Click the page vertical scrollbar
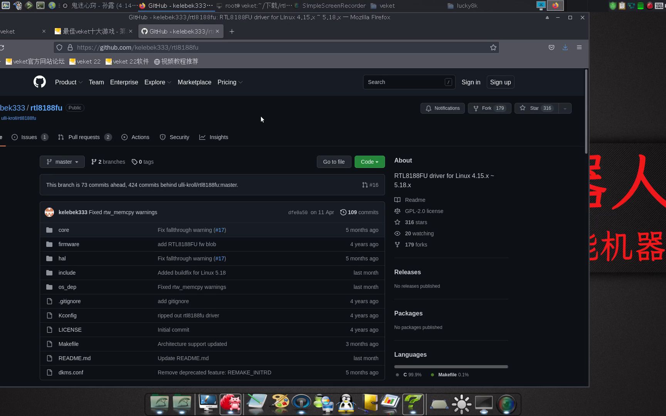Image resolution: width=666 pixels, height=416 pixels. [x=586, y=112]
